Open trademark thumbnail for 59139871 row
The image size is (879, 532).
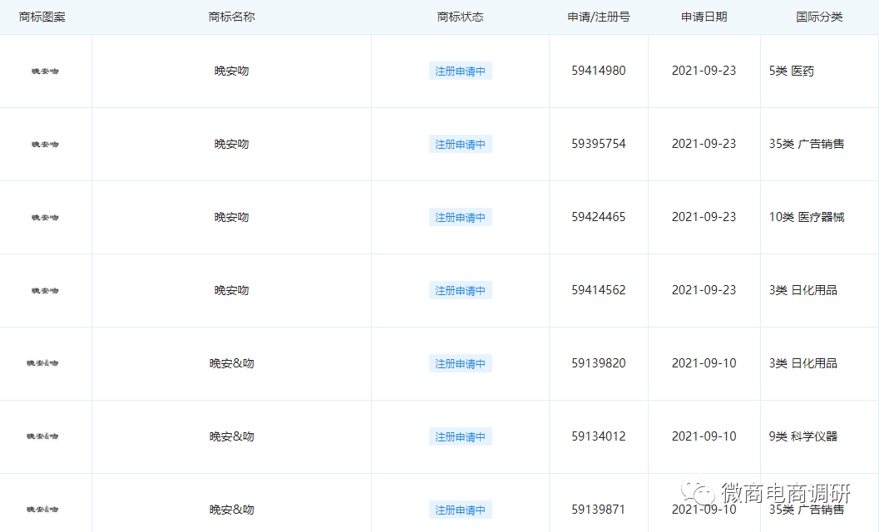pos(42,510)
